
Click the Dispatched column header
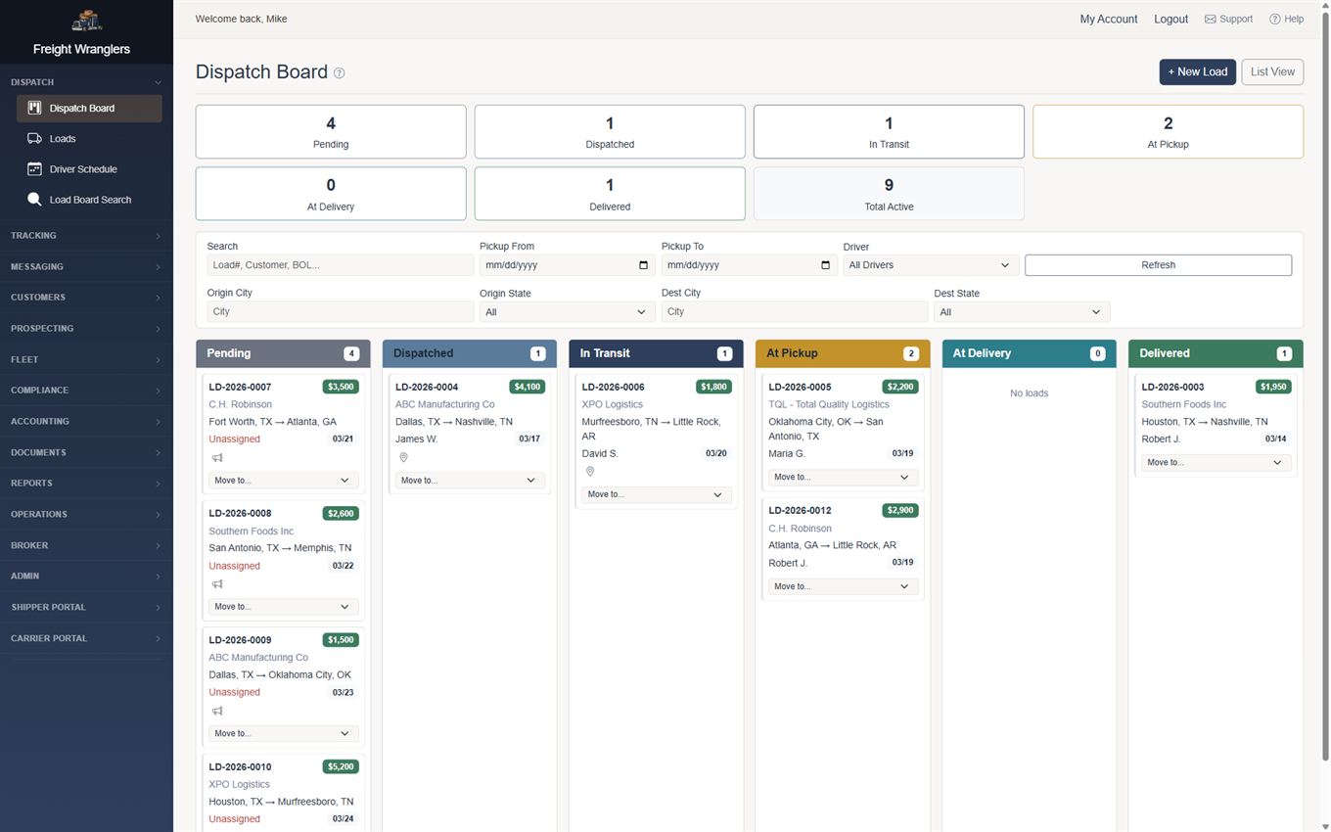click(469, 353)
